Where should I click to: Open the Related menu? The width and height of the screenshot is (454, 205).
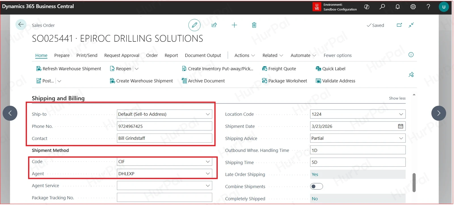[273, 55]
